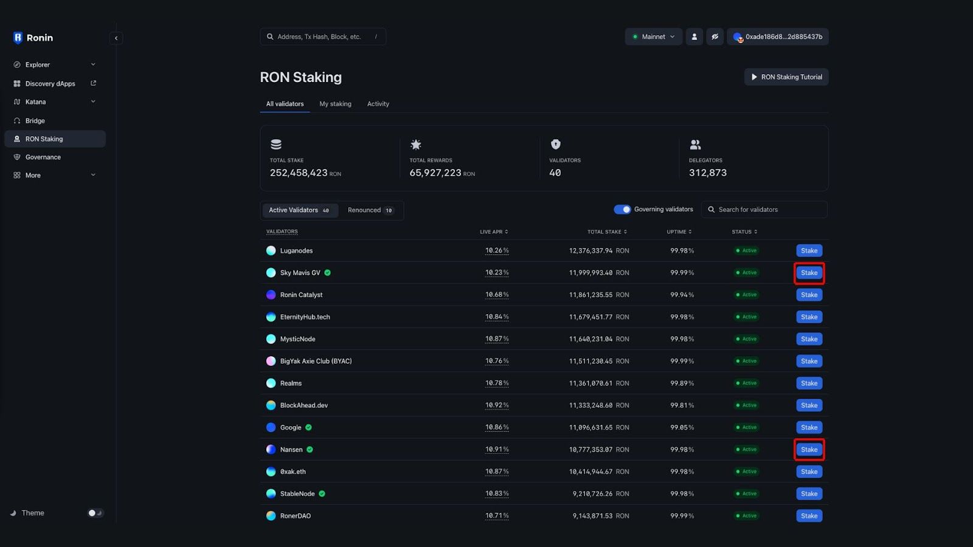
Task: Click the Bridge icon in sidebar
Action: tap(17, 120)
